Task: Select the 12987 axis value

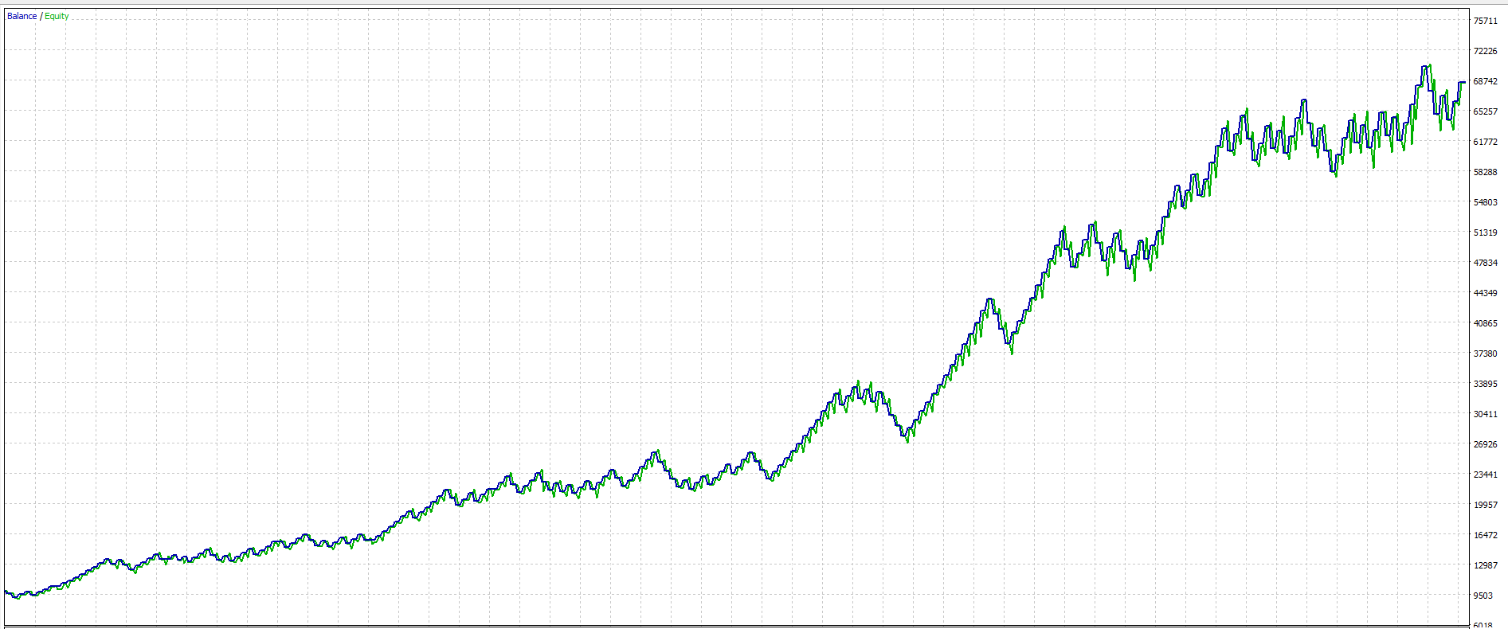Action: 1485,565
